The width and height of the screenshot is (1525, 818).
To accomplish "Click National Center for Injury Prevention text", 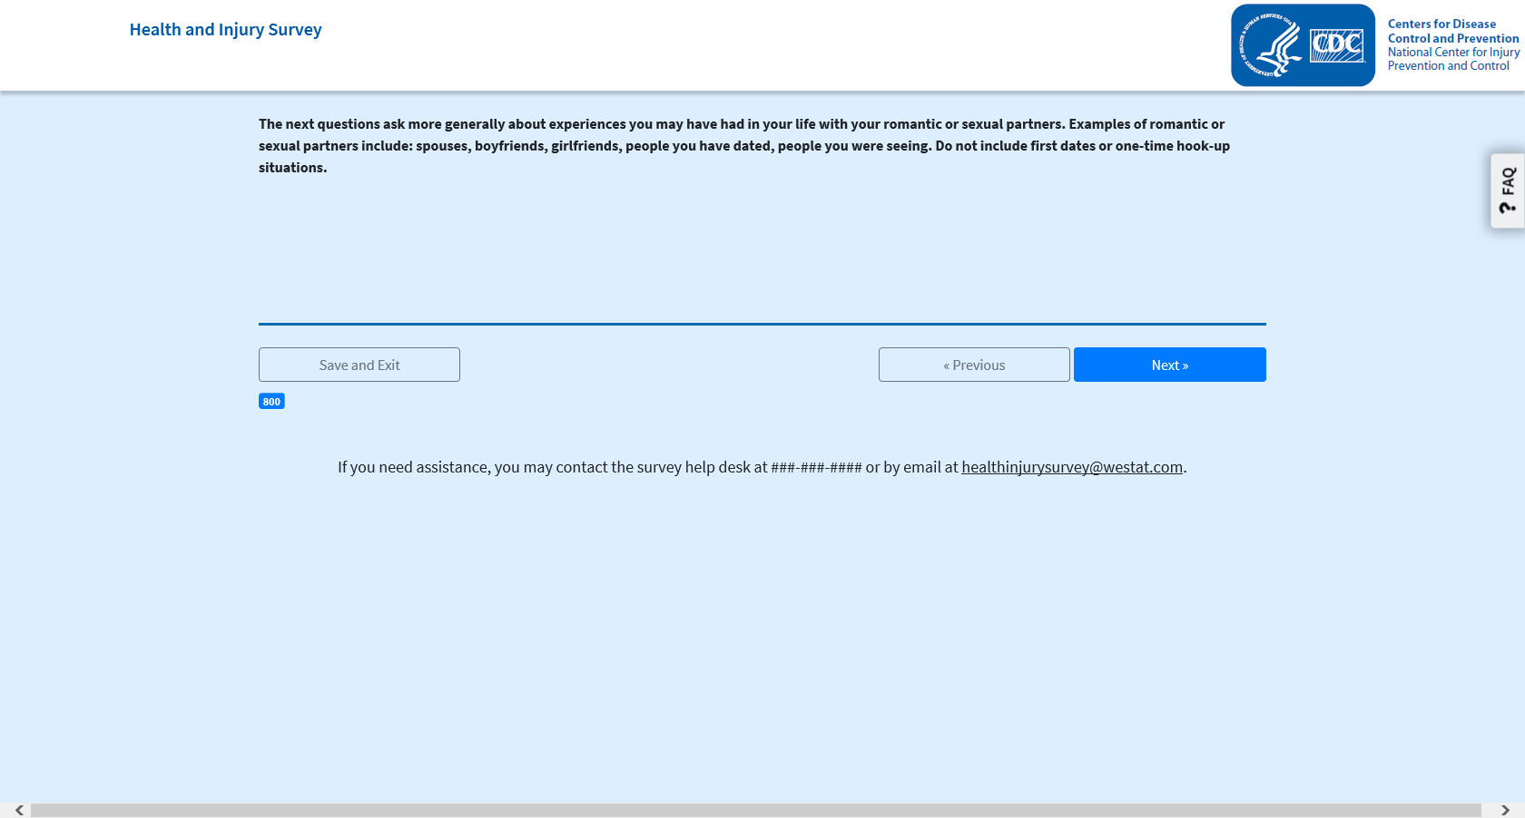I will click(1452, 59).
